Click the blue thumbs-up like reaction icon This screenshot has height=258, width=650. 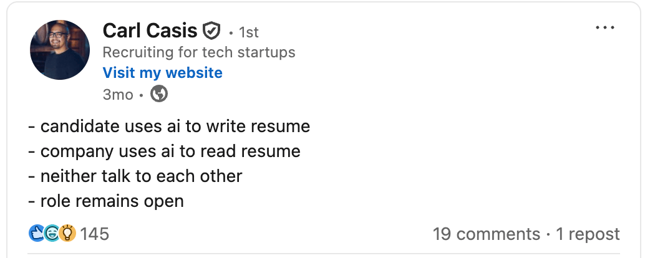tap(36, 234)
